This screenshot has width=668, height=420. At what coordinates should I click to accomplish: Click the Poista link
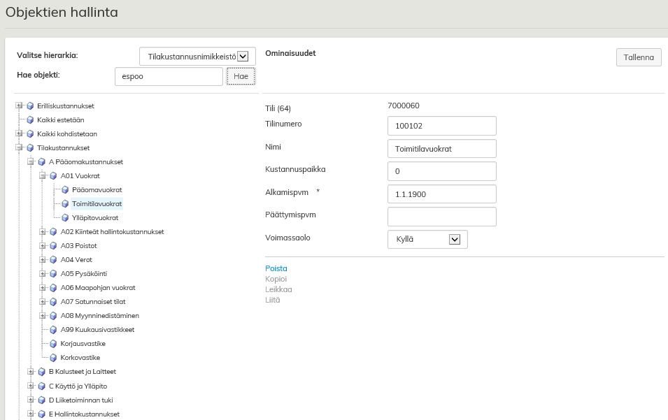tap(276, 268)
